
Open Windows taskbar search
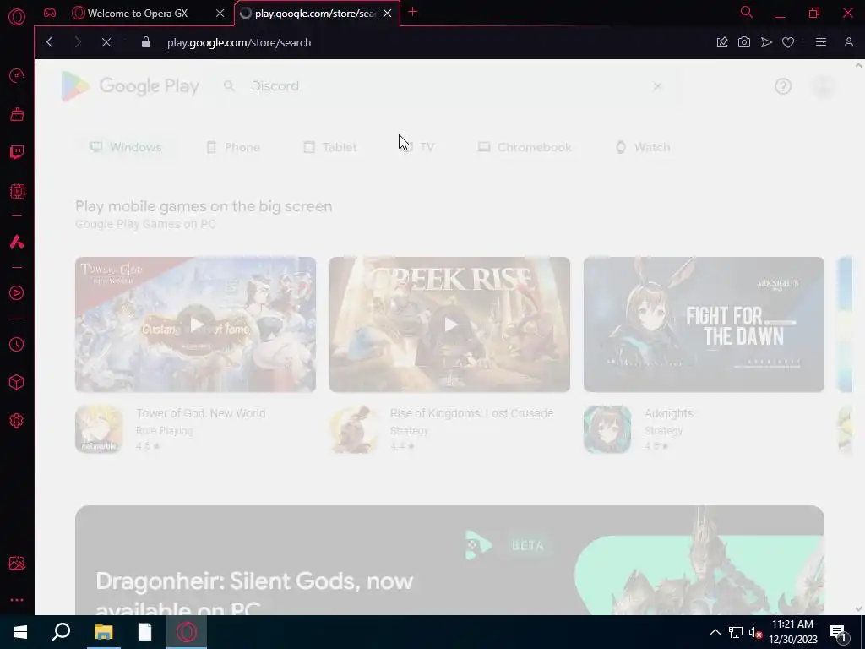tap(61, 632)
